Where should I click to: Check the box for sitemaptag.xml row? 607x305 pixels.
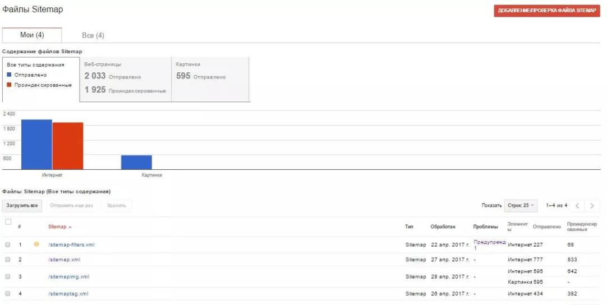[x=8, y=293]
